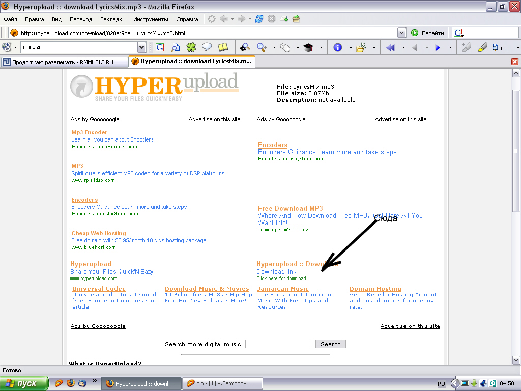The image size is (521, 391).
Task: Click the blue info circle icon
Action: (338, 47)
